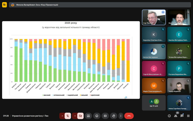The width and height of the screenshot is (193, 121).
Task: Open meeting details info icon
Action: click(169, 116)
